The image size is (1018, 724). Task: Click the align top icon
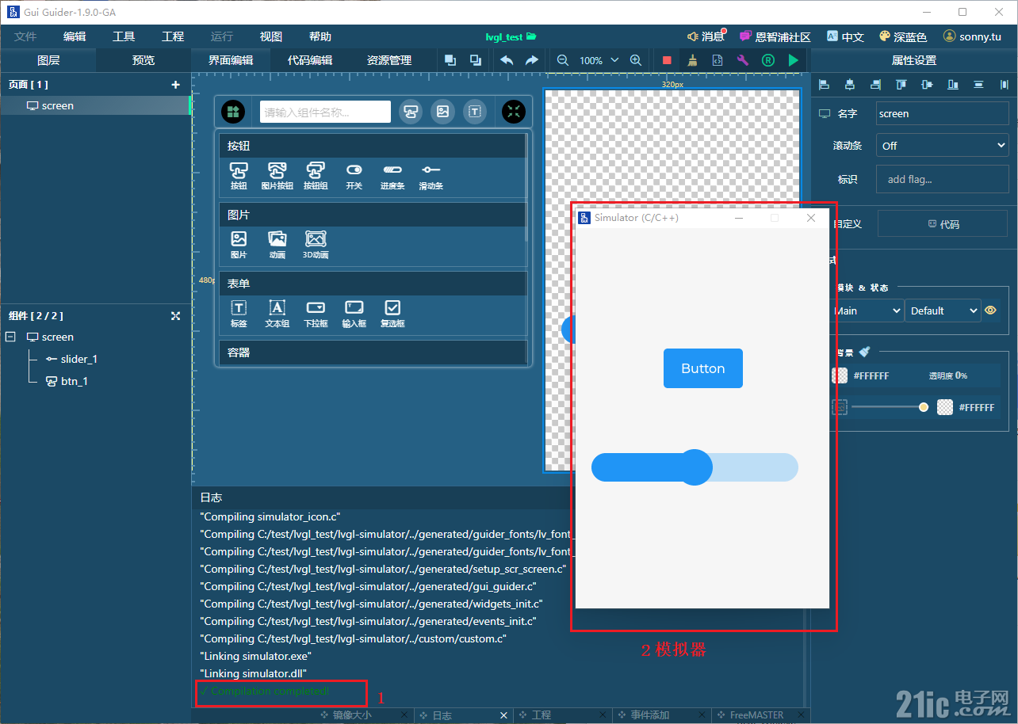coord(901,85)
